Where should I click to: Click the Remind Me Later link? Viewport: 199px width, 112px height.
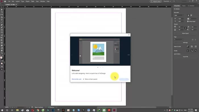tap(76, 79)
